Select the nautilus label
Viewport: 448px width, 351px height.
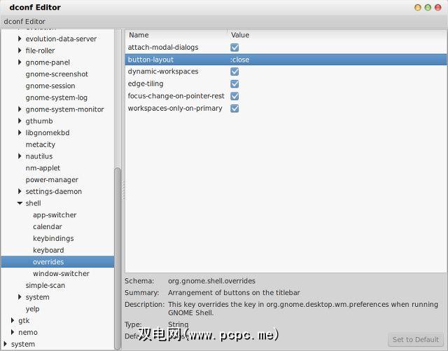pos(39,156)
